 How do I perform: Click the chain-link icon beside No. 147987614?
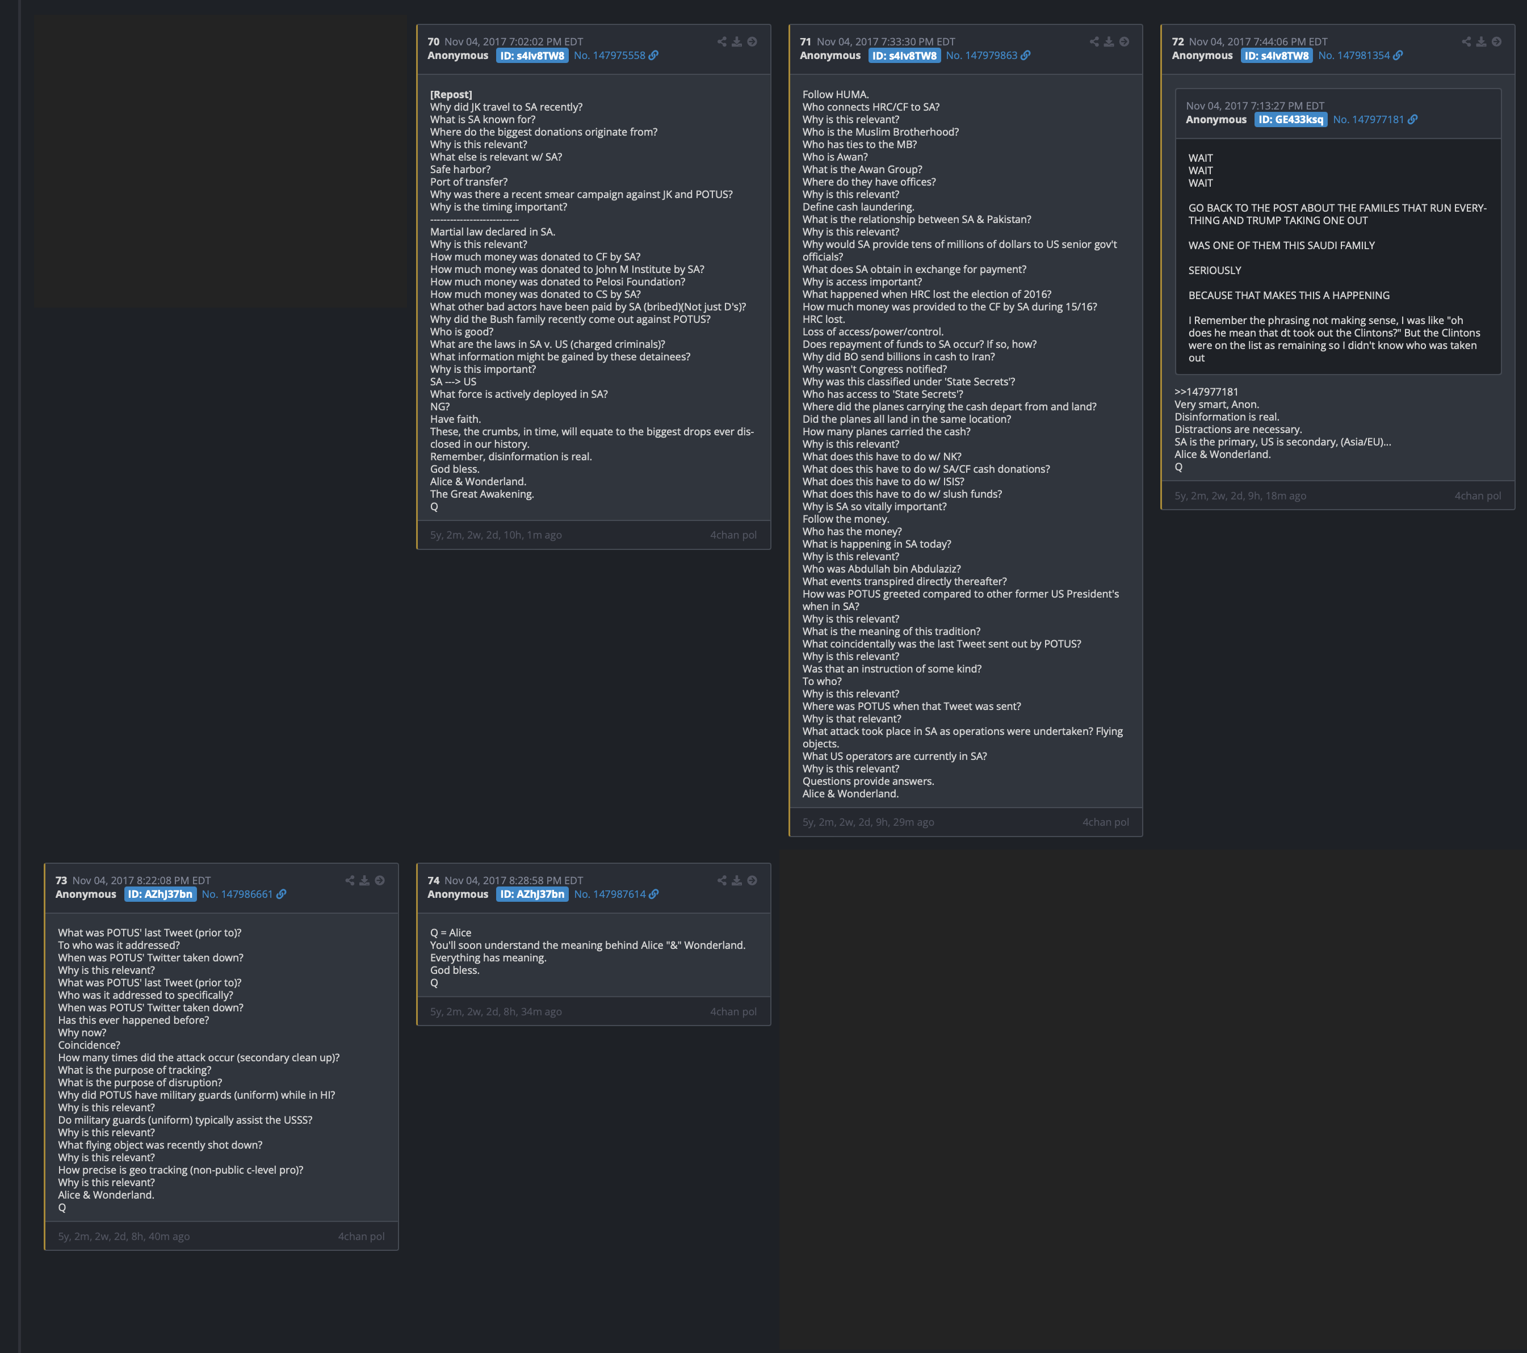click(654, 894)
